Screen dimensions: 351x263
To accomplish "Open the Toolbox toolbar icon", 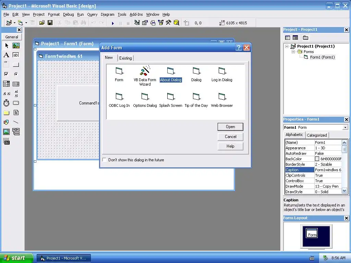I will click(168, 23).
